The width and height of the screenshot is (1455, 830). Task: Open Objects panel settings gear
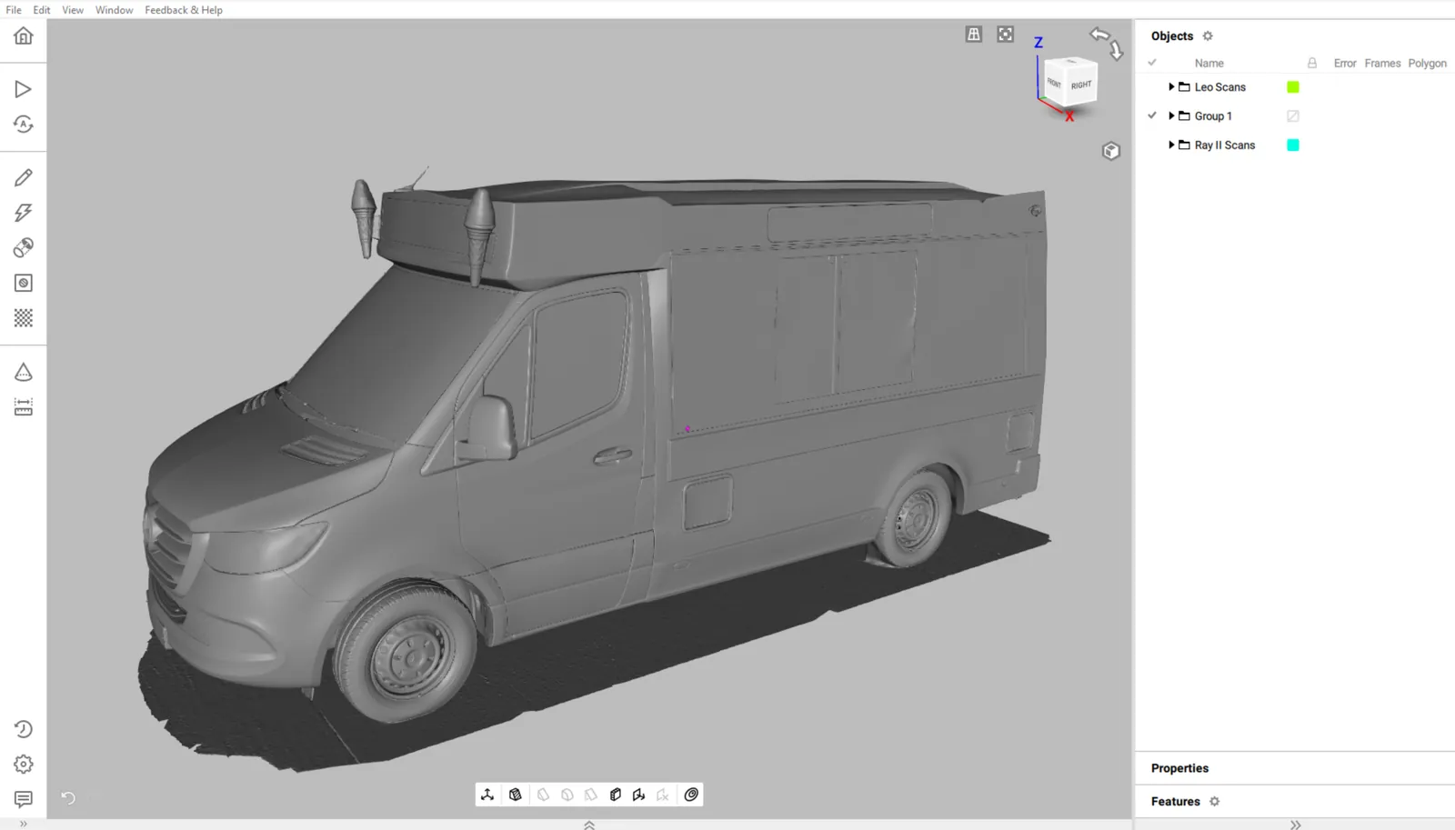(x=1208, y=36)
